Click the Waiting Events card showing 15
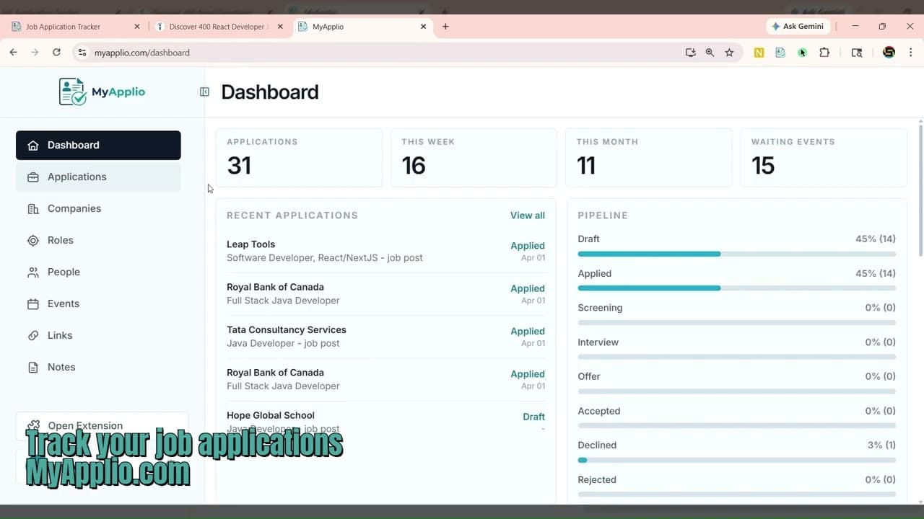The image size is (924, 519). tap(823, 158)
